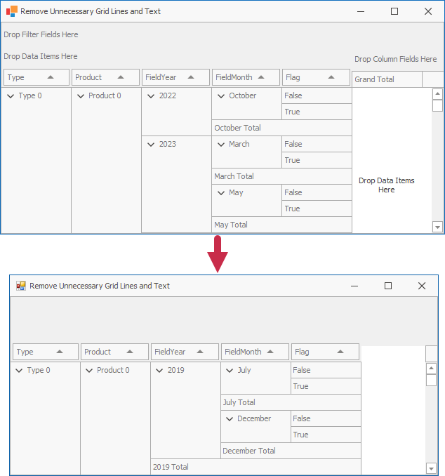
Task: Maximize the top window
Action: tap(394, 11)
